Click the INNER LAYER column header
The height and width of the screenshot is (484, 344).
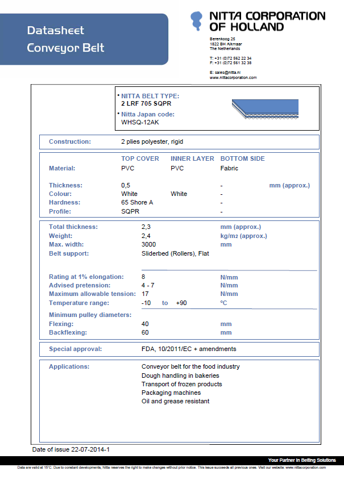pos(192,158)
